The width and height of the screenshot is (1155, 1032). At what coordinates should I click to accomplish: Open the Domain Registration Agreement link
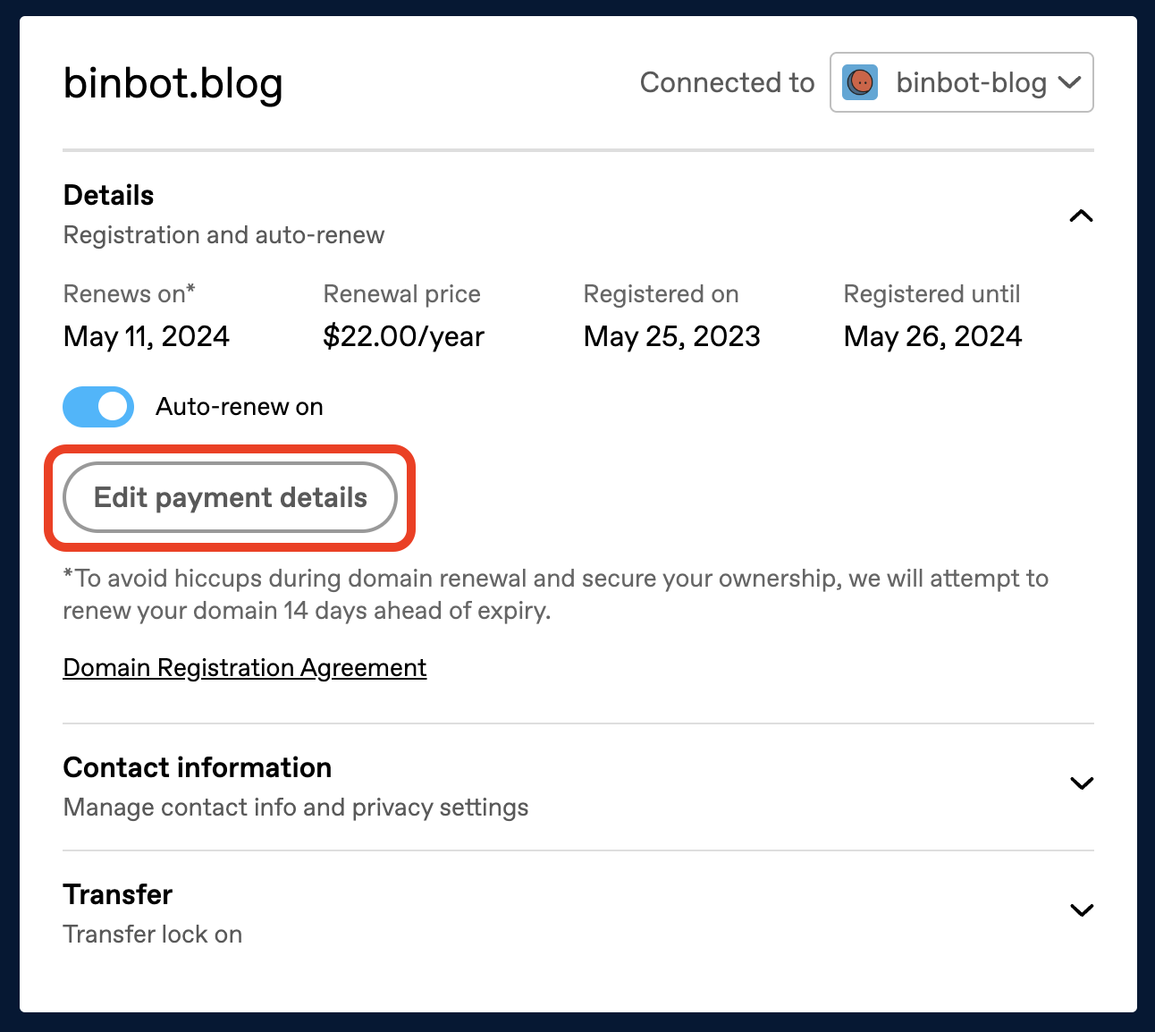pyautogui.click(x=244, y=668)
